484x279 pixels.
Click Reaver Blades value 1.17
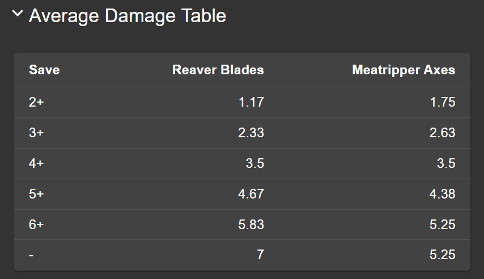251,103
